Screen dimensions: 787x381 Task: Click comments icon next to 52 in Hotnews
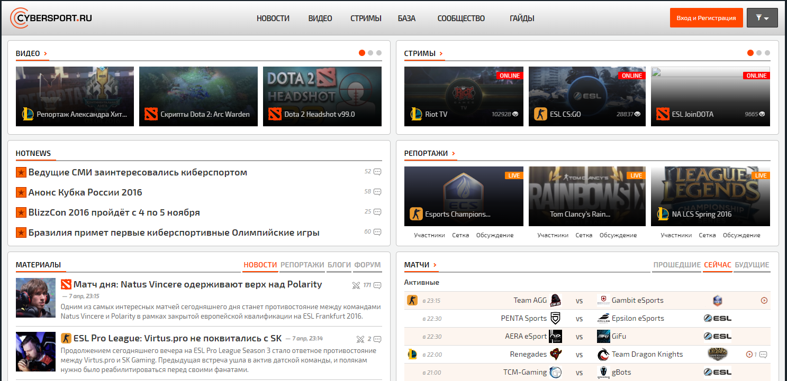point(377,172)
